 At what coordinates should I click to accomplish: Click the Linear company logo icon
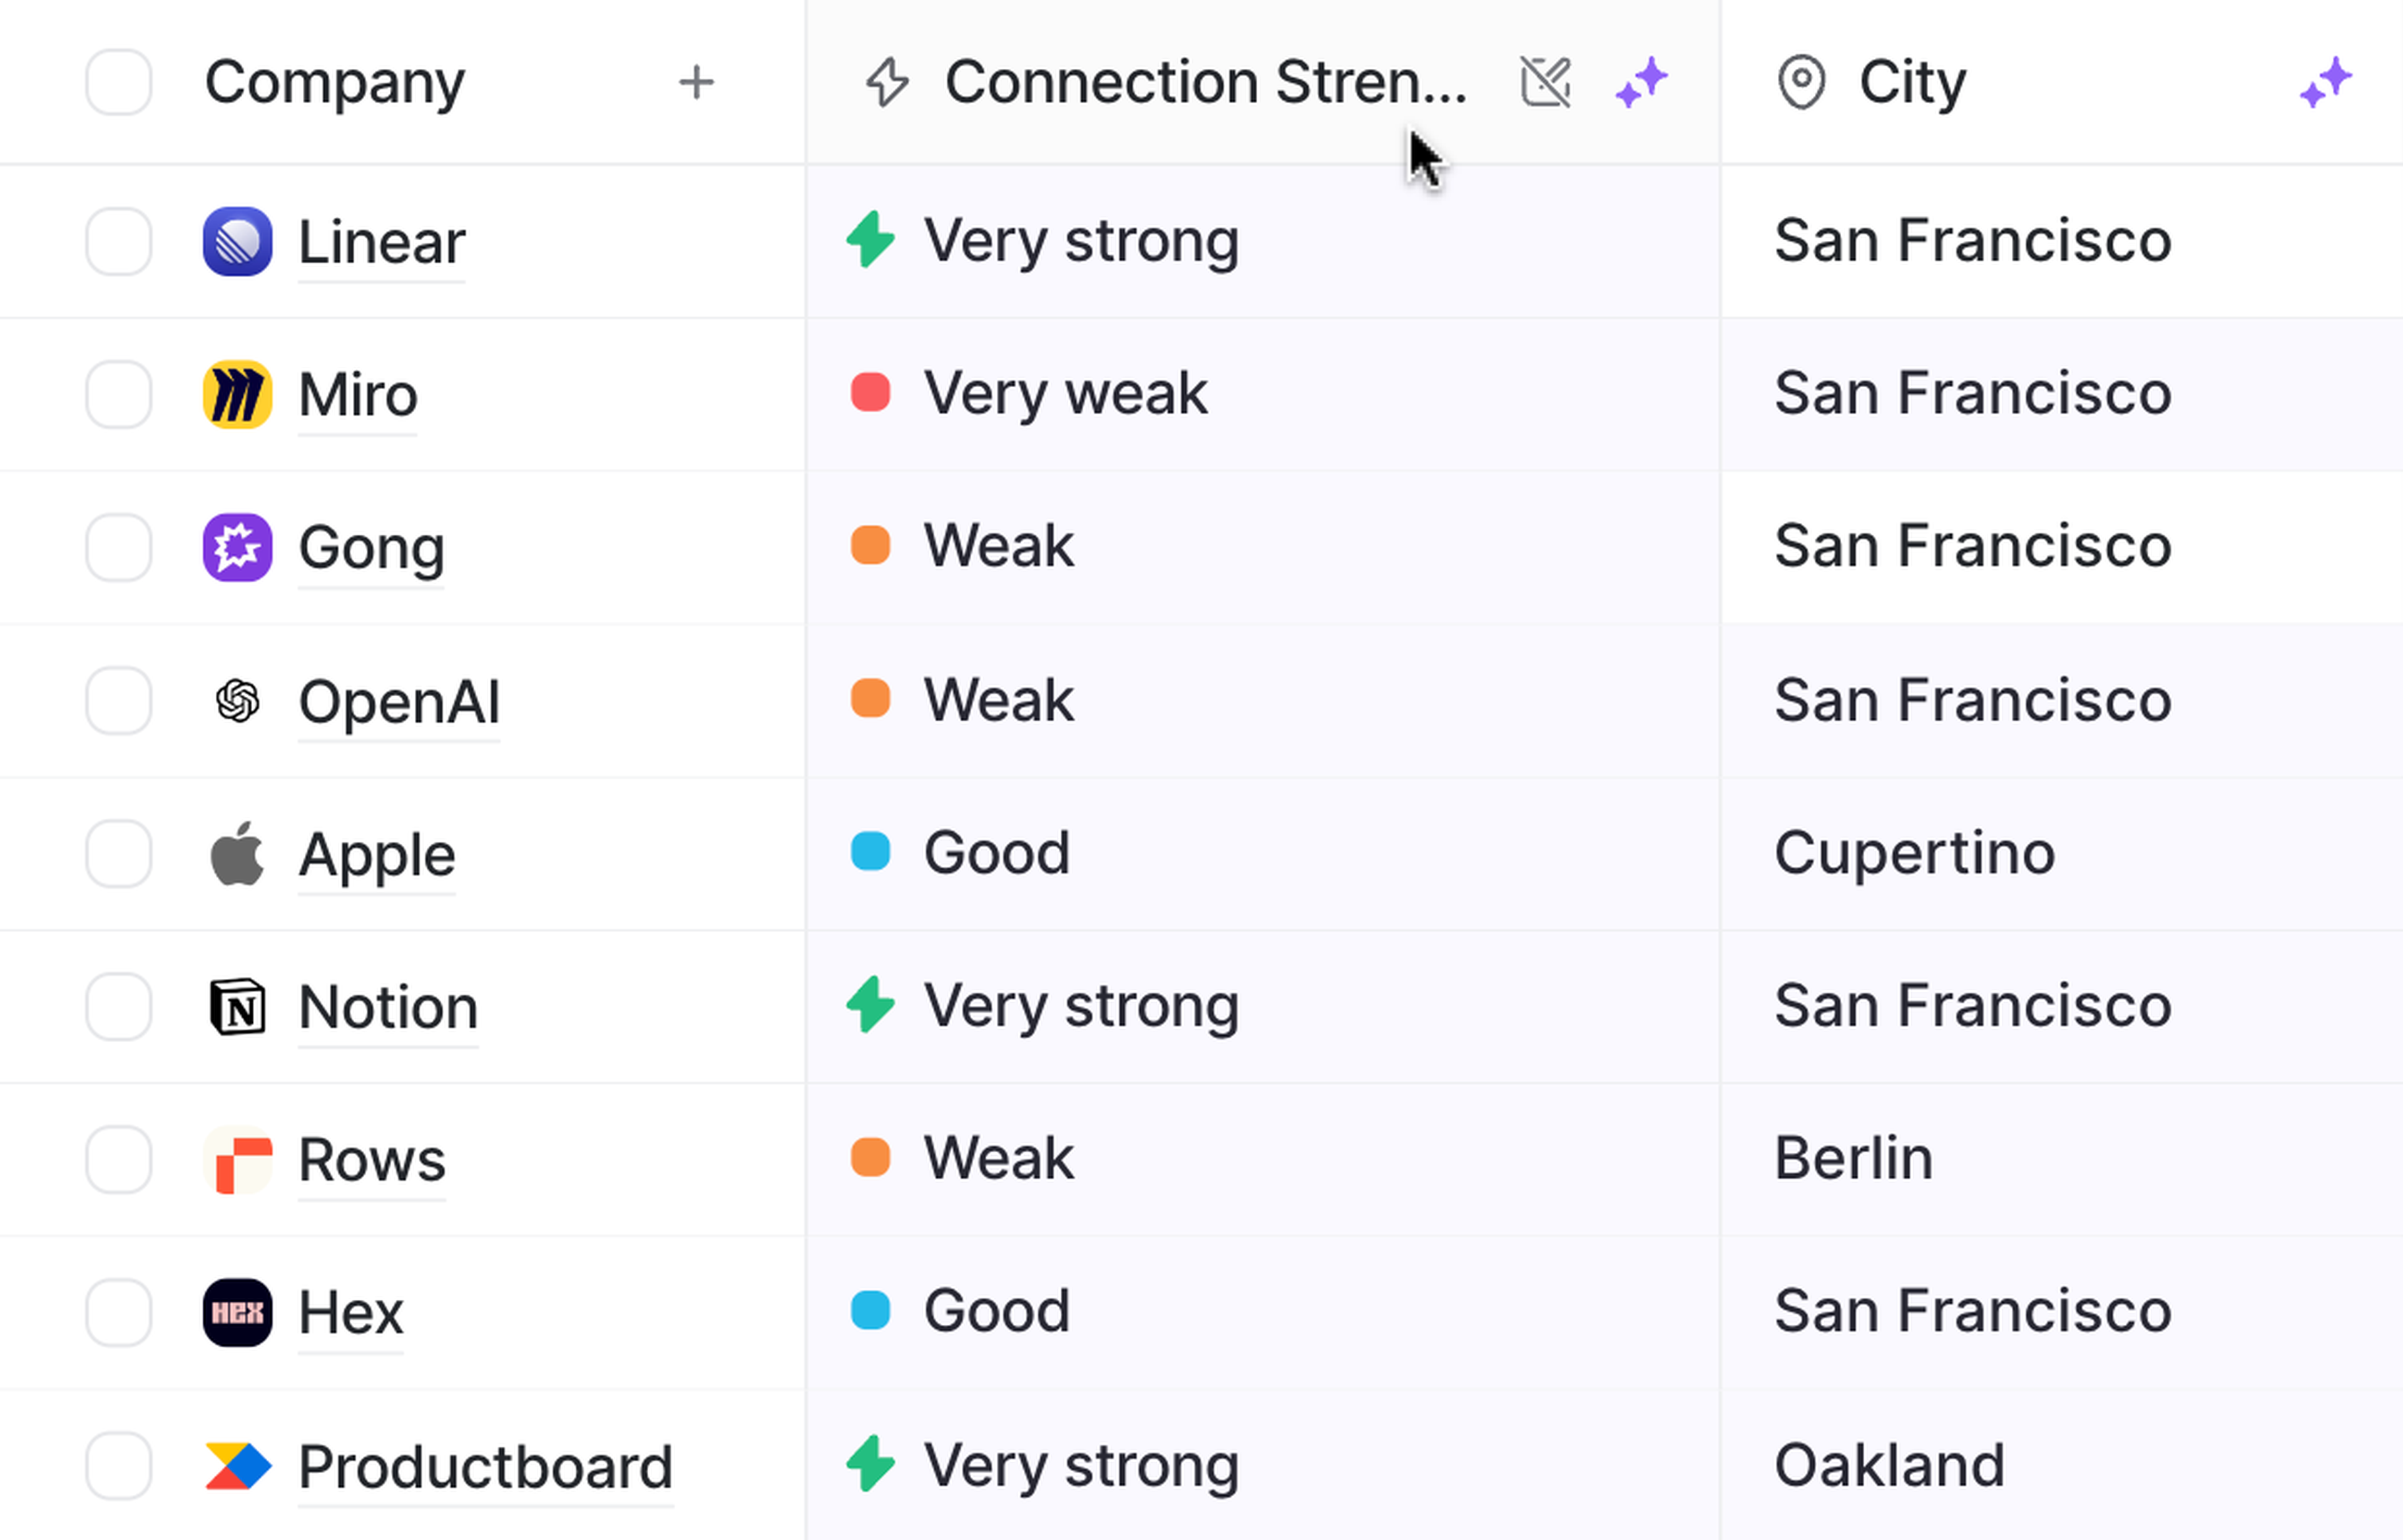coord(237,241)
